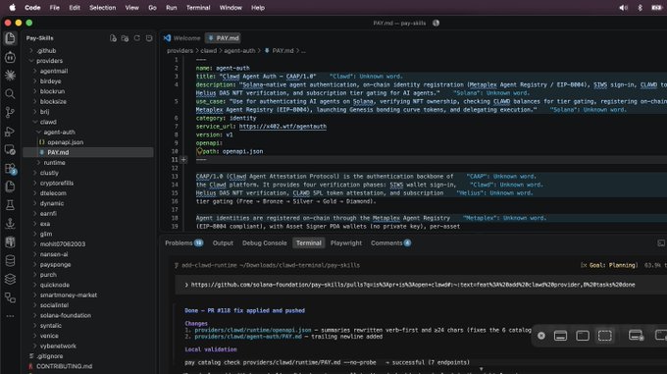Open the stacked layers icon in activity bar

coord(10,279)
